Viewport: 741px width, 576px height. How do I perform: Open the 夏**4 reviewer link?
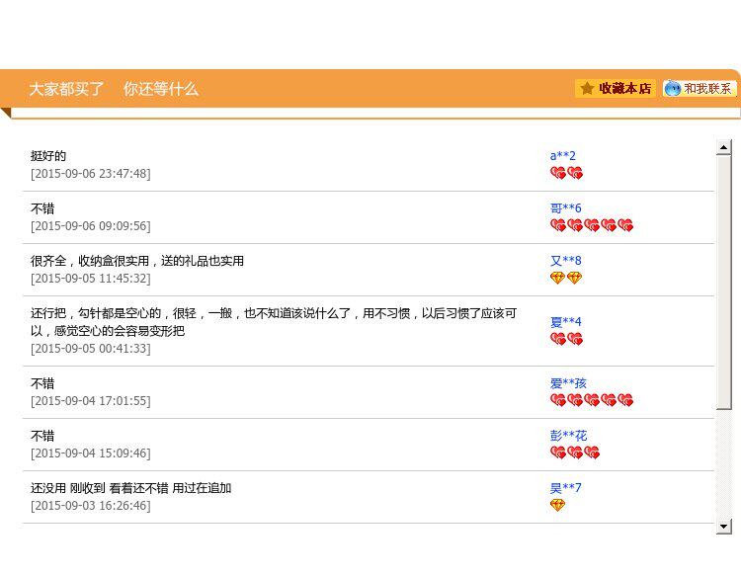pyautogui.click(x=566, y=321)
